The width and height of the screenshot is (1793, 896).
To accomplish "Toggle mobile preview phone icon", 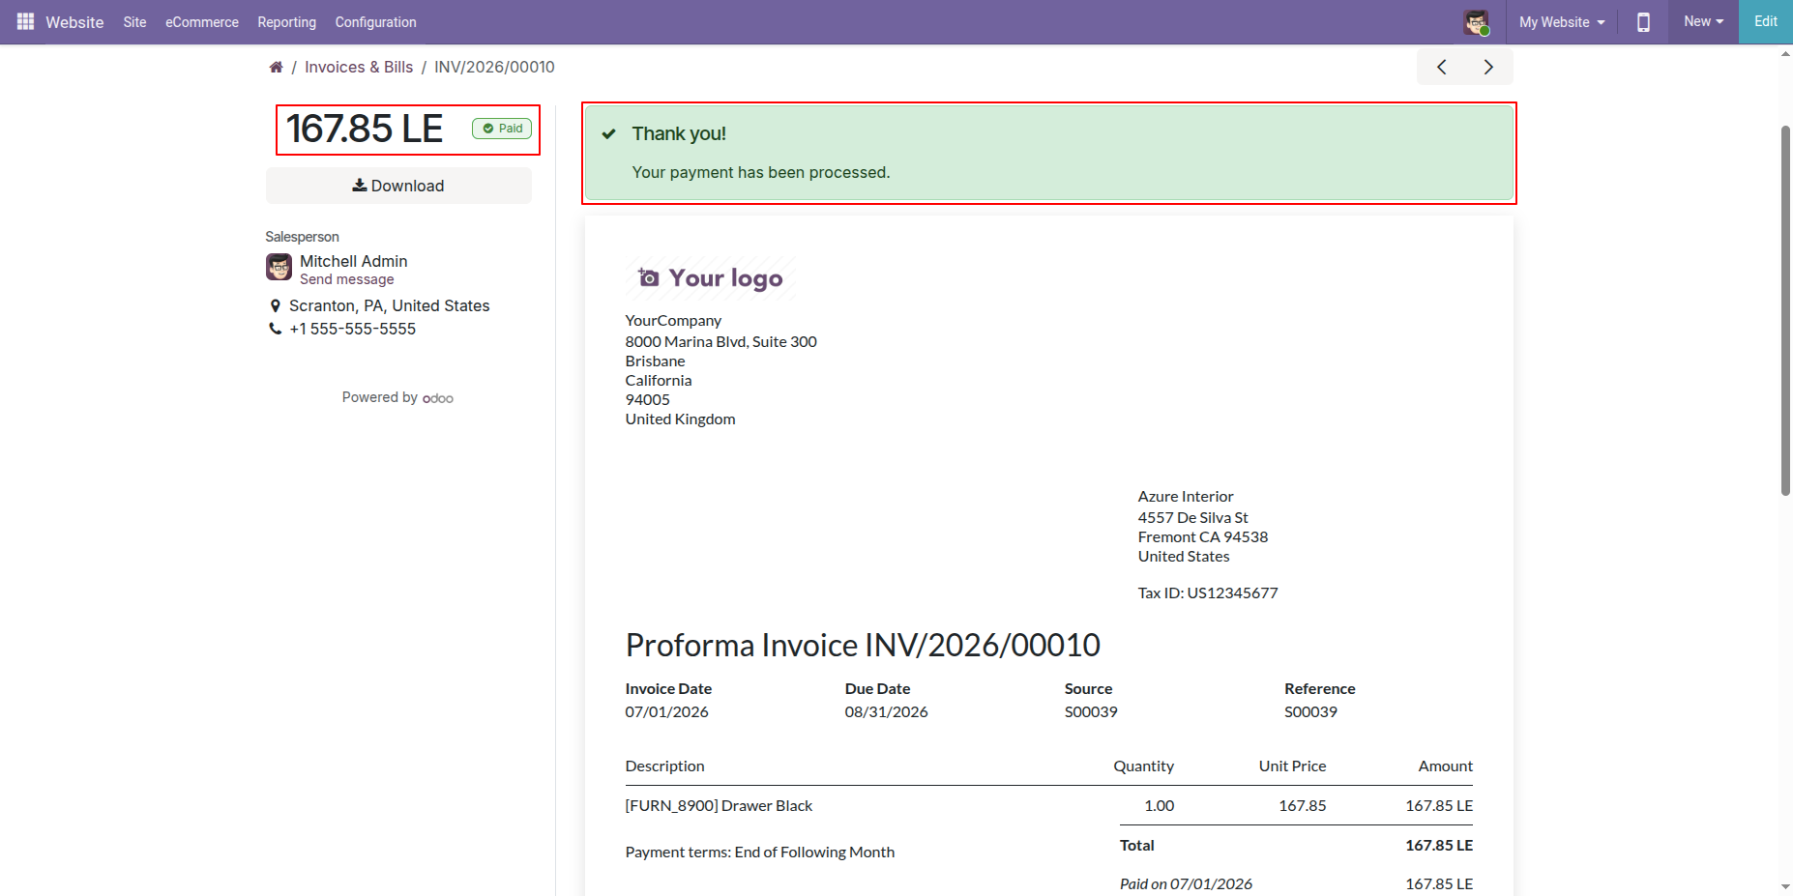I will tap(1643, 22).
